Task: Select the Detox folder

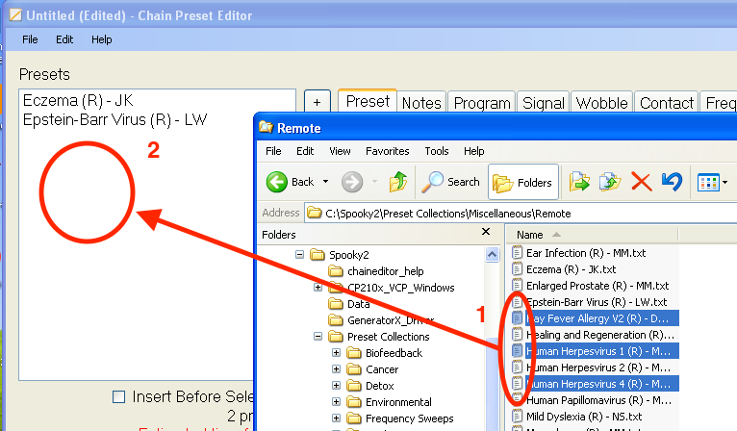Action: 380,386
